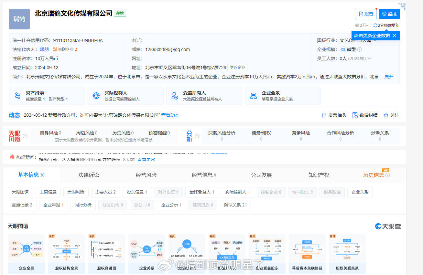The width and height of the screenshot is (423, 275).
Task: Click the 关注 star icon
Action: 386,115
